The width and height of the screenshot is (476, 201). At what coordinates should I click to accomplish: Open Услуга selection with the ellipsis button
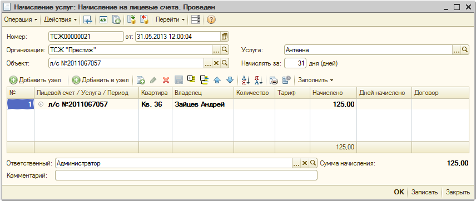[x=457, y=50]
